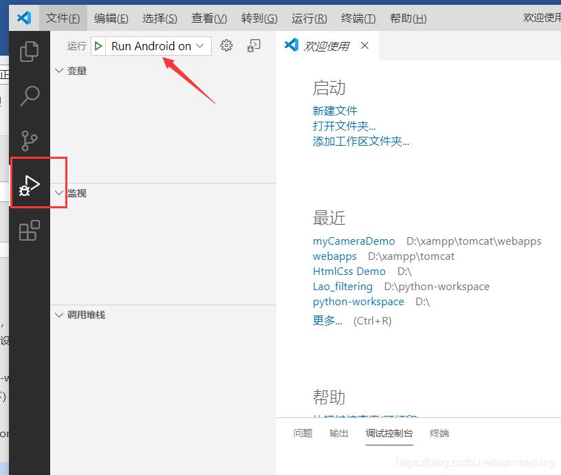Open the 转到(G) menu
Viewport: 561px width, 475px height.
tap(259, 18)
